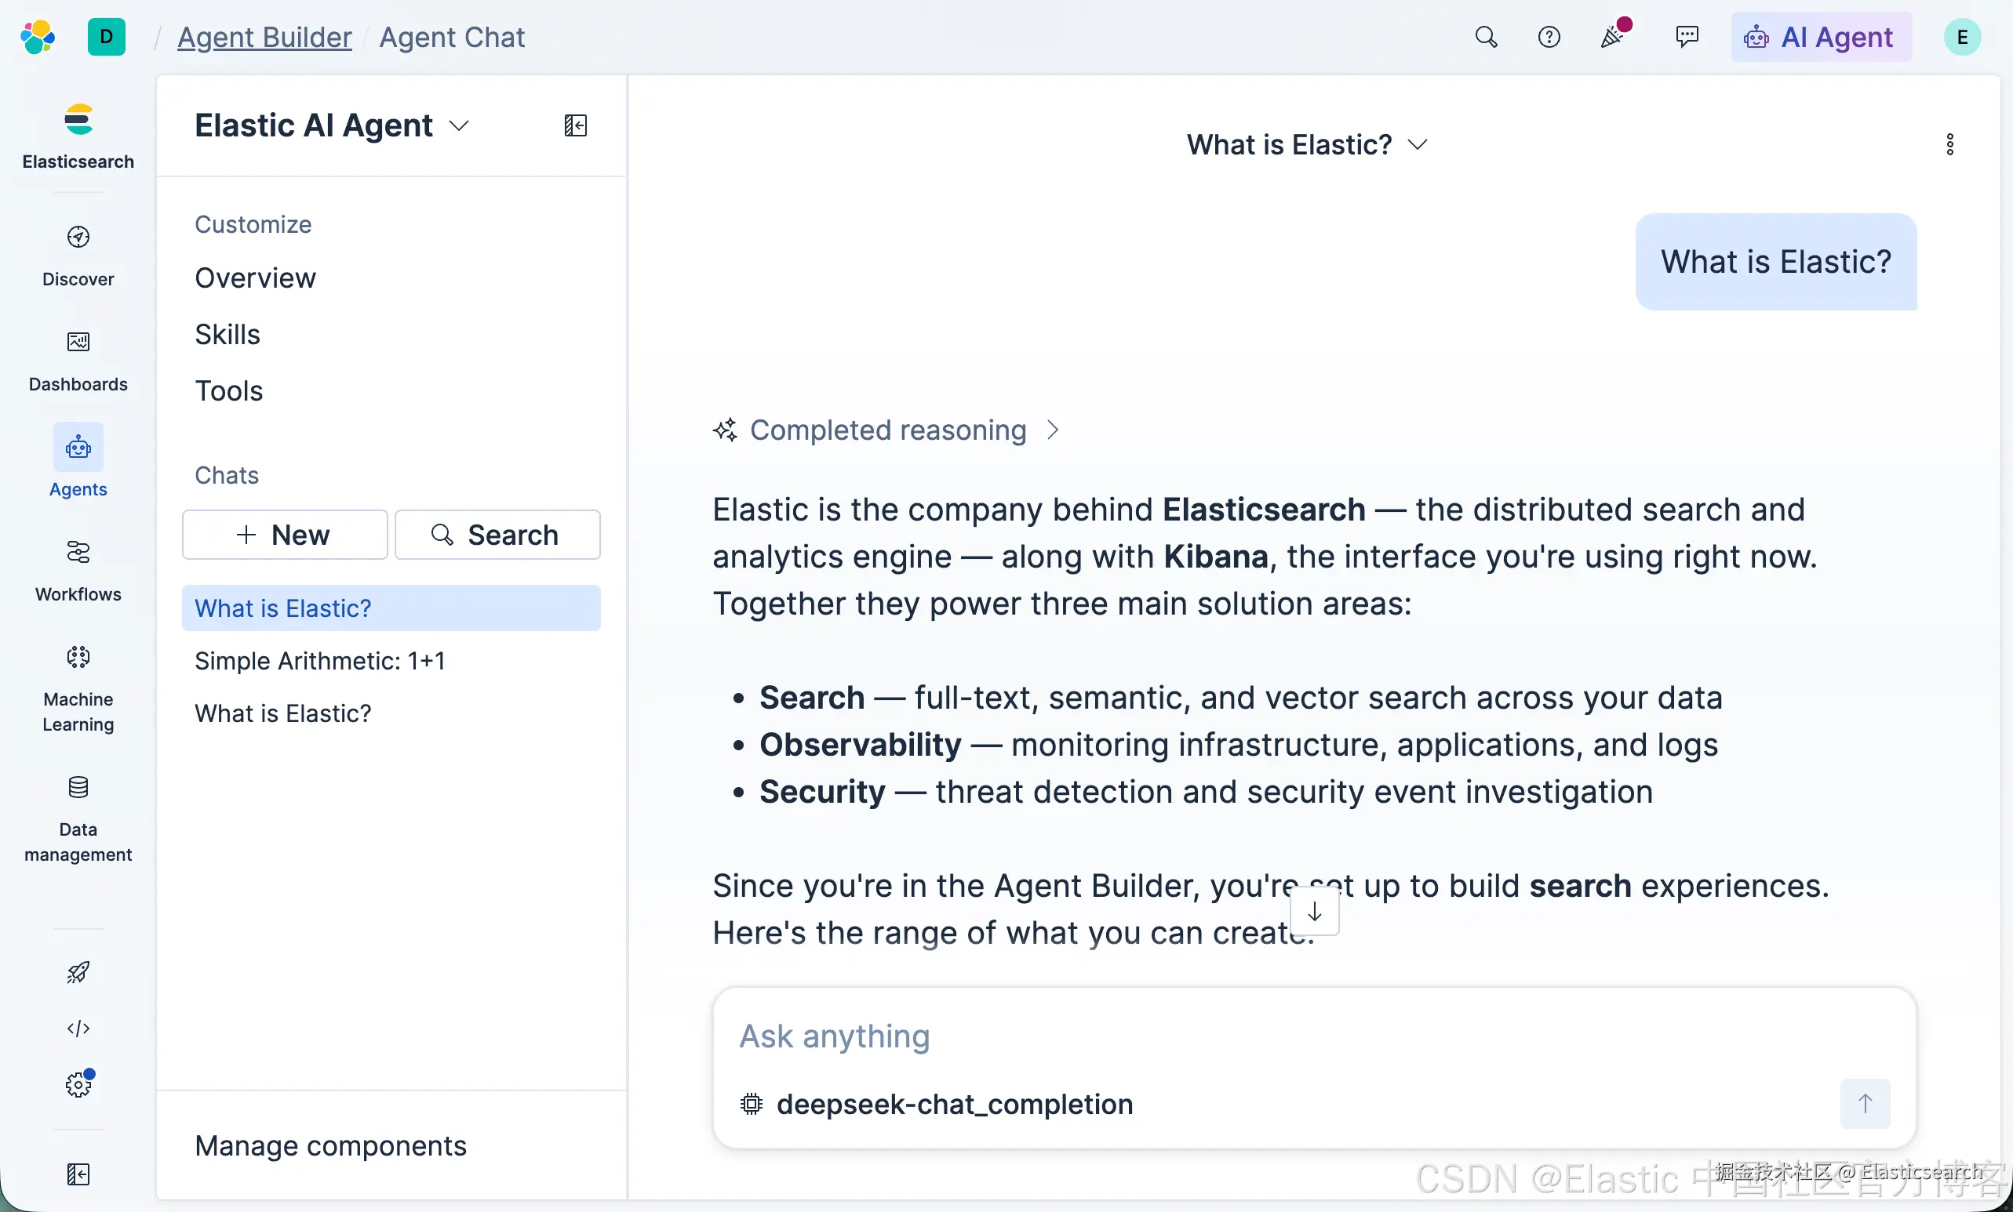This screenshot has height=1212, width=2013.
Task: Expand the Elastic AI Agent selector dropdown
Action: tap(332, 125)
